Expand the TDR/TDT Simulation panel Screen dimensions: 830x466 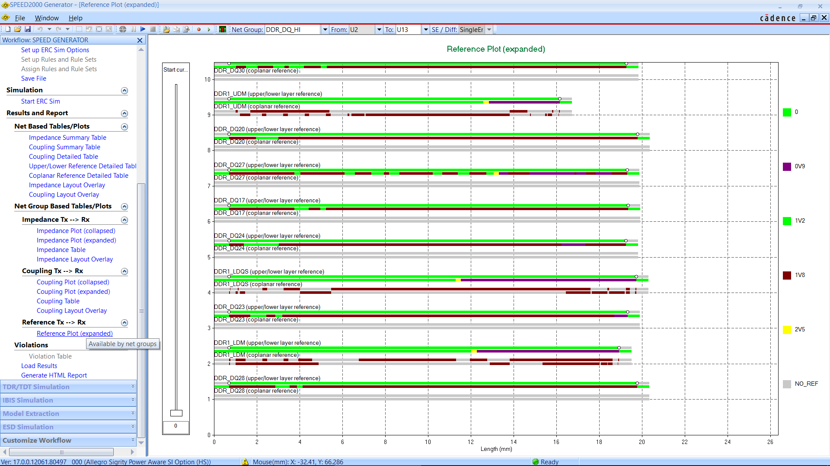[133, 387]
